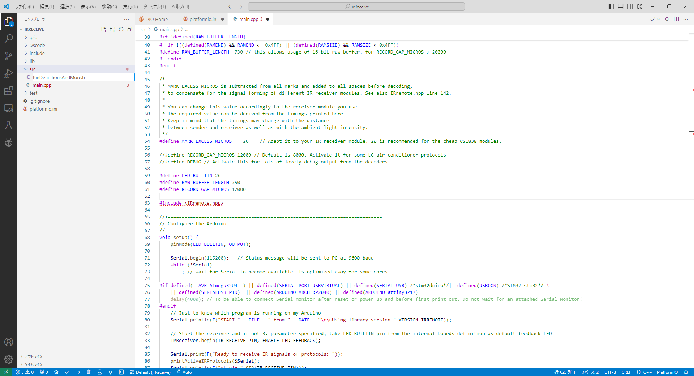Image resolution: width=694 pixels, height=376 pixels.
Task: Expand the アウトライン section
Action: (33, 356)
